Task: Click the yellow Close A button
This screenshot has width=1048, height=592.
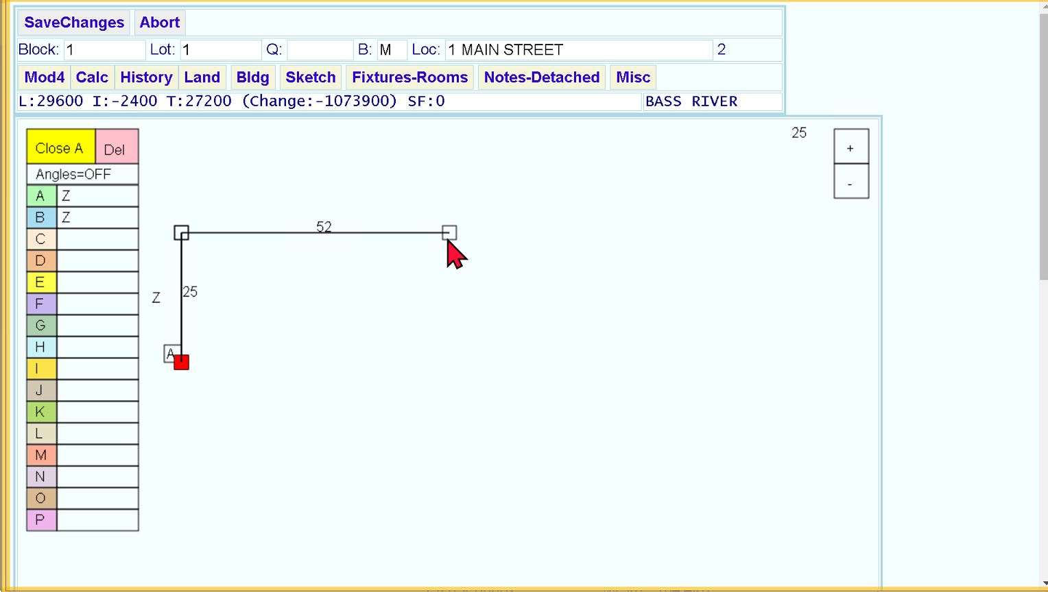Action: 60,147
